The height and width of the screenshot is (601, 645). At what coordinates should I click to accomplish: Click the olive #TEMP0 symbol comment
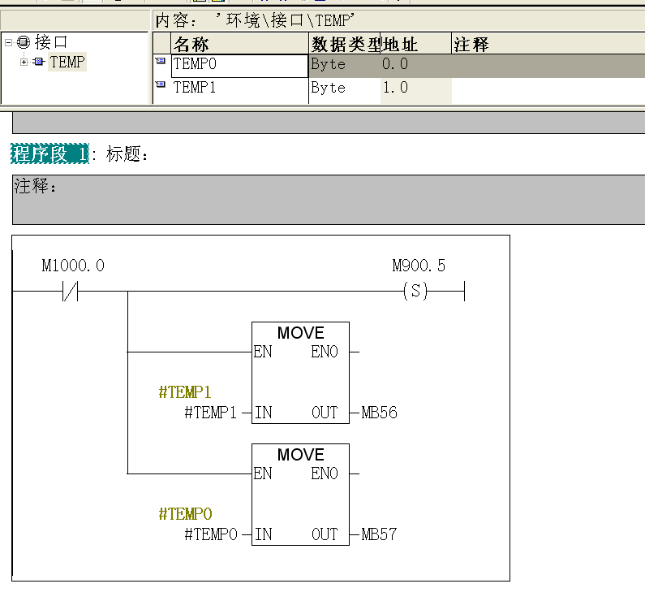(185, 514)
